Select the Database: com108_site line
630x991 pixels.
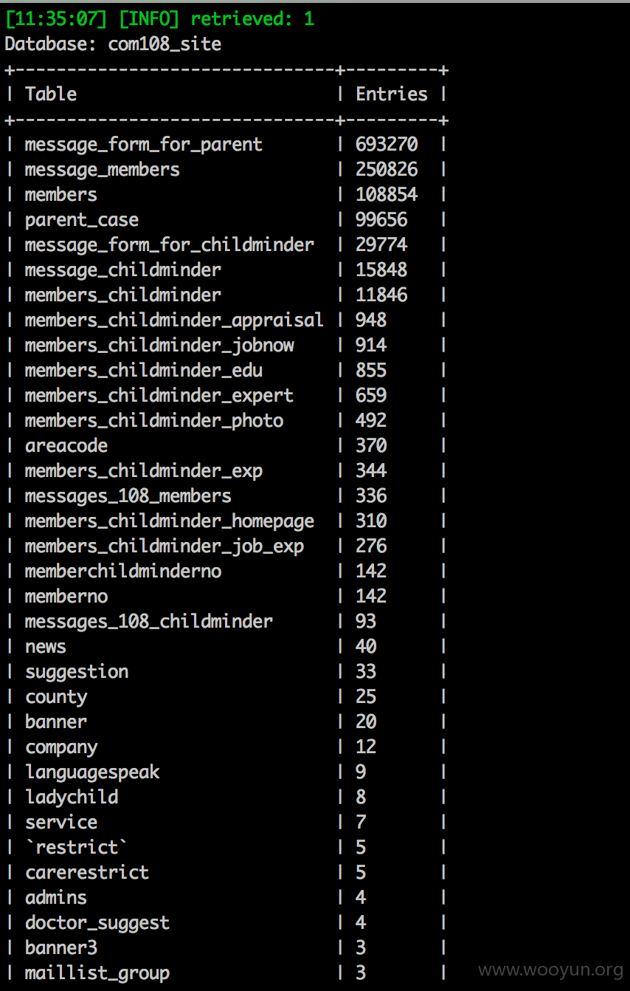click(113, 44)
